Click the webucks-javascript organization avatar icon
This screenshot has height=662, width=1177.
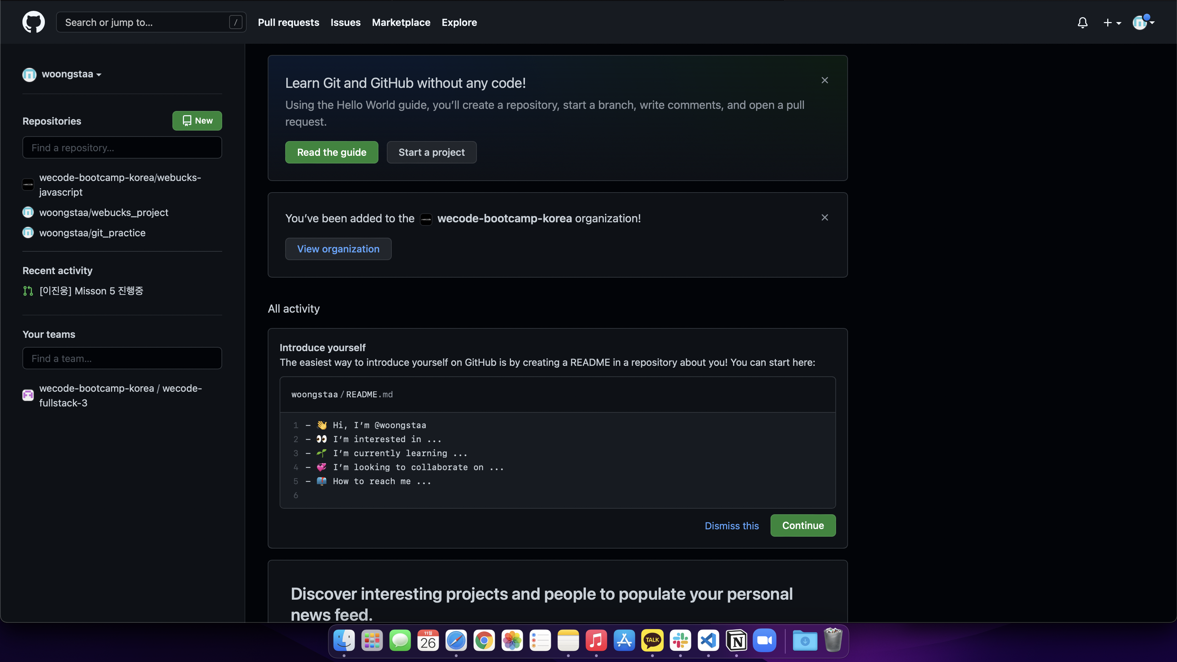coord(28,184)
